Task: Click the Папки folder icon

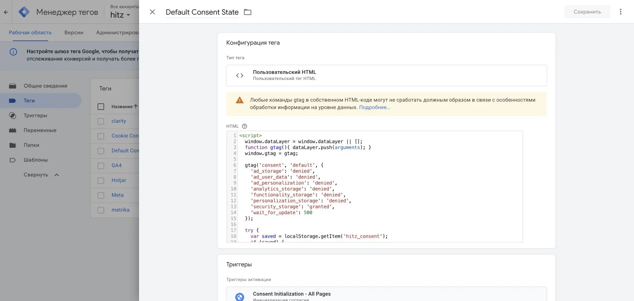Action: click(x=13, y=145)
